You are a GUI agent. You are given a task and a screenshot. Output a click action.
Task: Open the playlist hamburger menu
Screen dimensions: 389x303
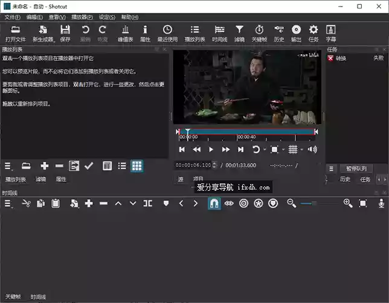(8, 165)
